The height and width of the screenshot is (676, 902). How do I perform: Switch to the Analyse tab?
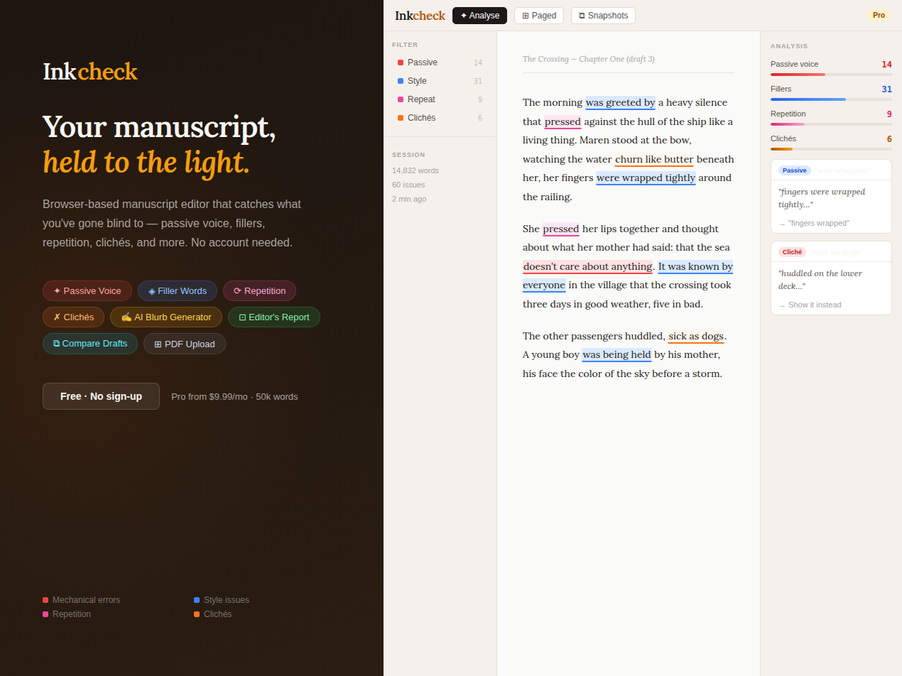click(x=479, y=15)
